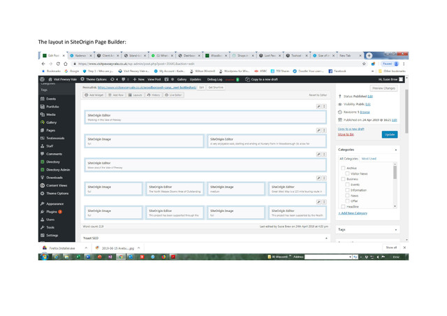Open Directory Admin in the sidebar
Viewport: 447px width, 316px height.
pos(57,170)
